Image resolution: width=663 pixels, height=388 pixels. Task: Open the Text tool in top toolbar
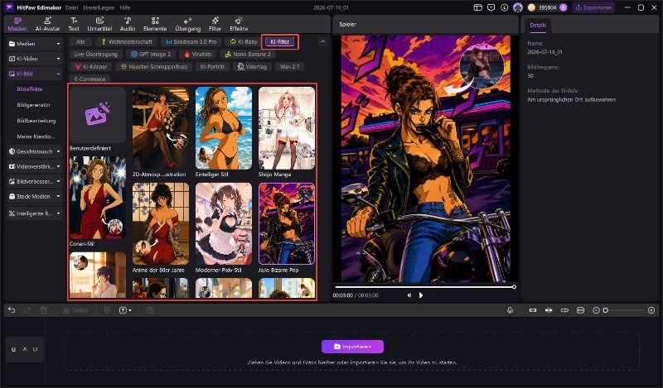[x=74, y=24]
